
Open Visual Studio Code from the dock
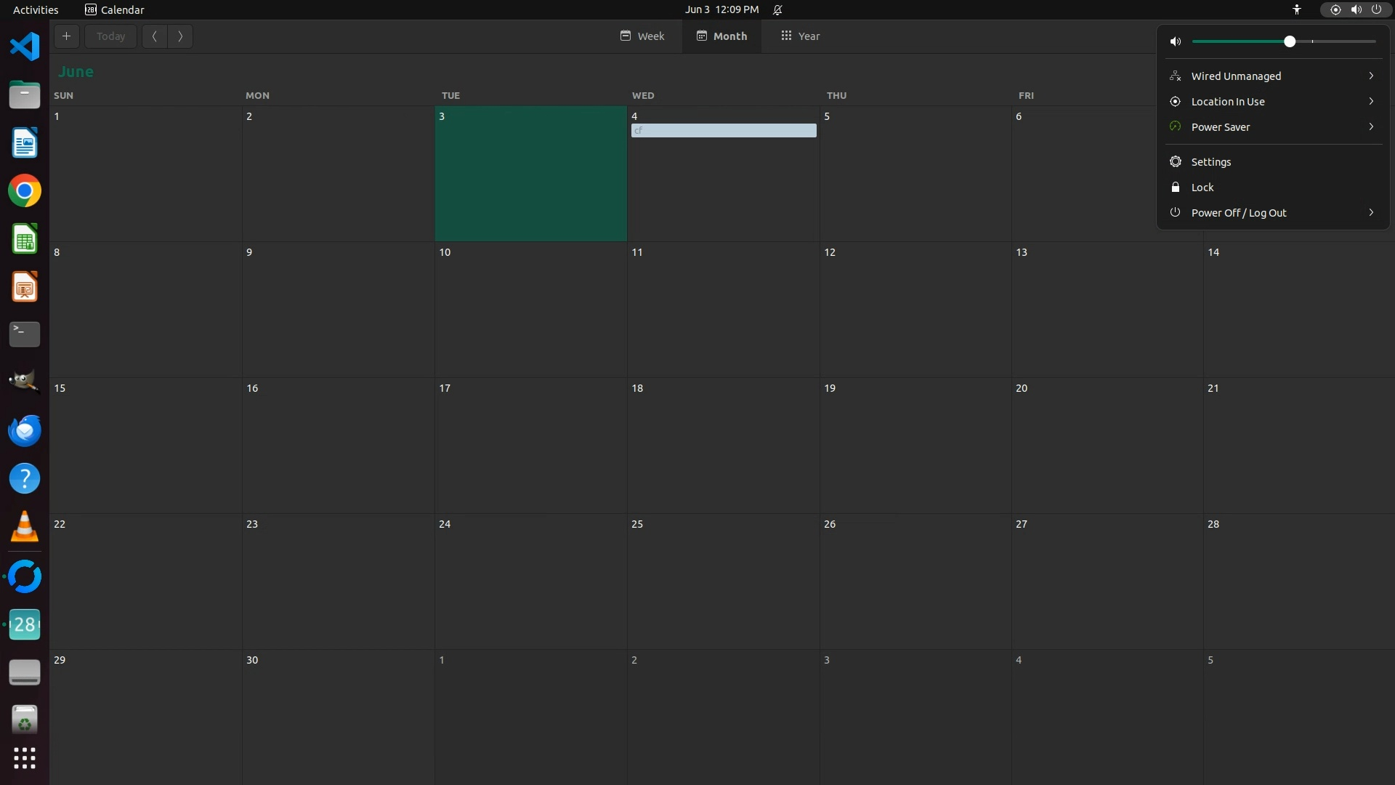click(25, 47)
